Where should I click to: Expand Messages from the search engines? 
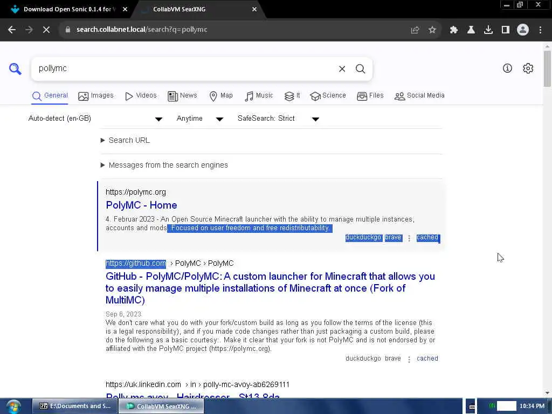[164, 165]
